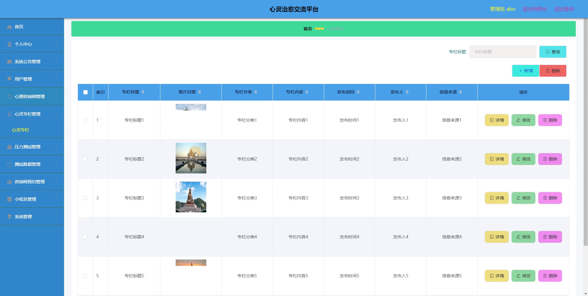Collapse 心灵专栏管理 chevron
The image size is (588, 296).
[56, 114]
